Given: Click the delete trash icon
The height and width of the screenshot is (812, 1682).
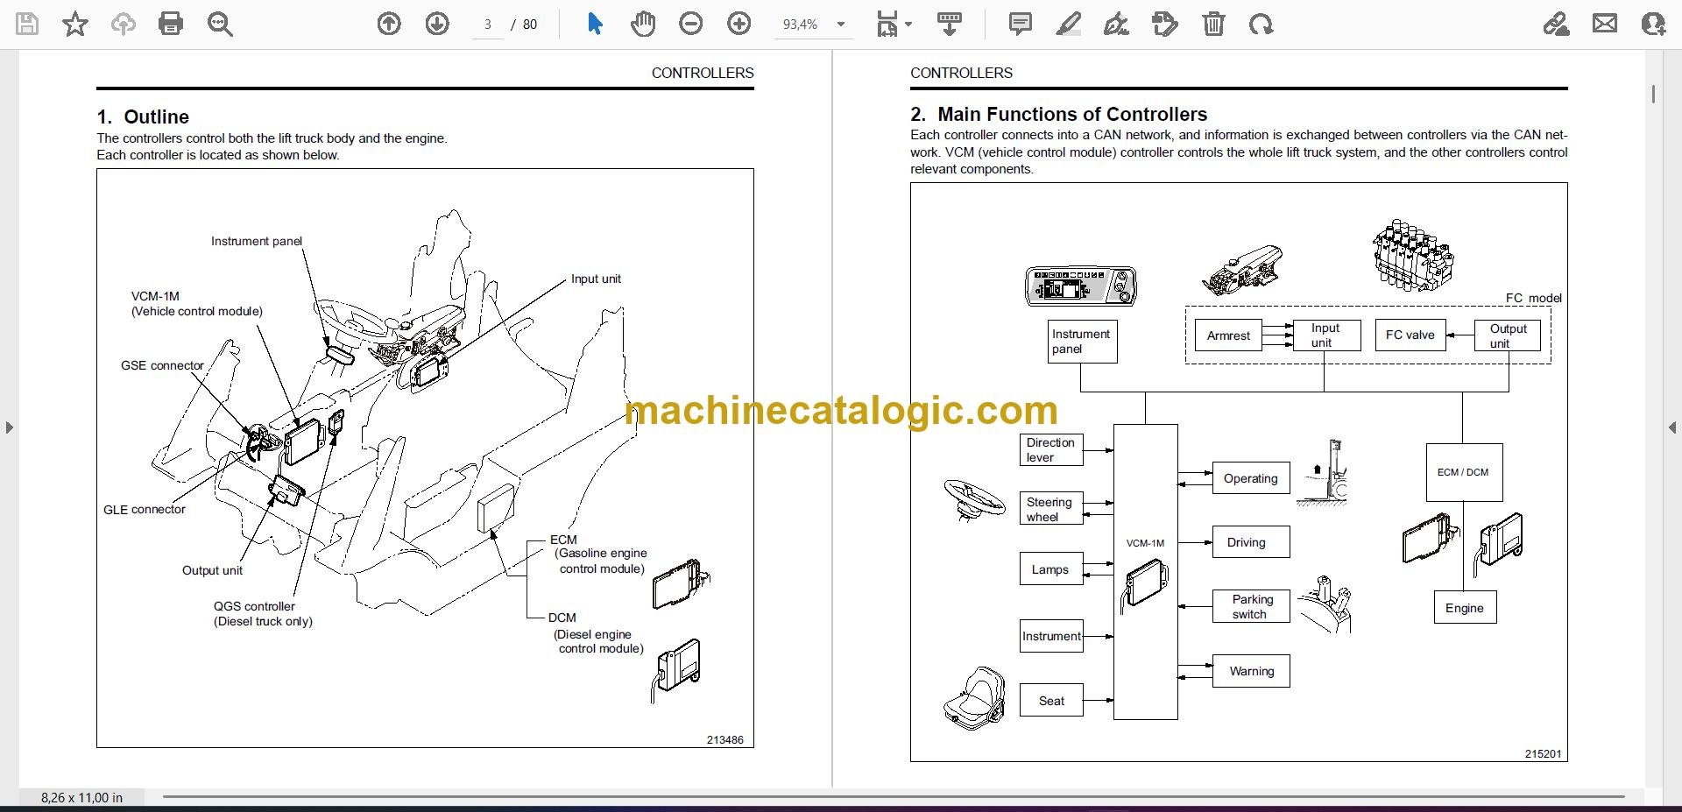Looking at the screenshot, I should point(1213,24).
